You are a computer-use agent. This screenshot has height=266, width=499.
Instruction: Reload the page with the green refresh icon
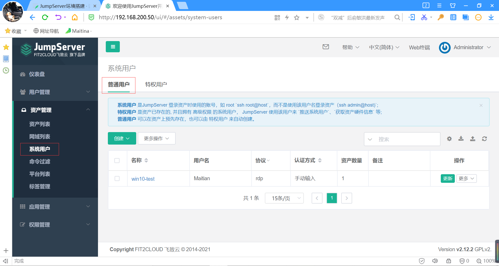(45, 17)
